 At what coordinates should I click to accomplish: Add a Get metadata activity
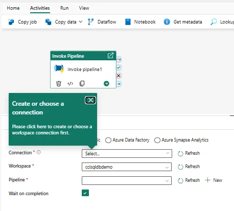pyautogui.click(x=183, y=22)
